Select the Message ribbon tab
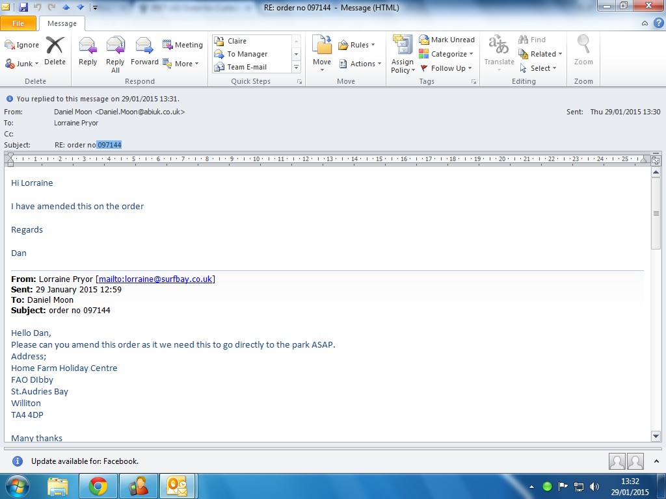This screenshot has height=499, width=666. 62,23
